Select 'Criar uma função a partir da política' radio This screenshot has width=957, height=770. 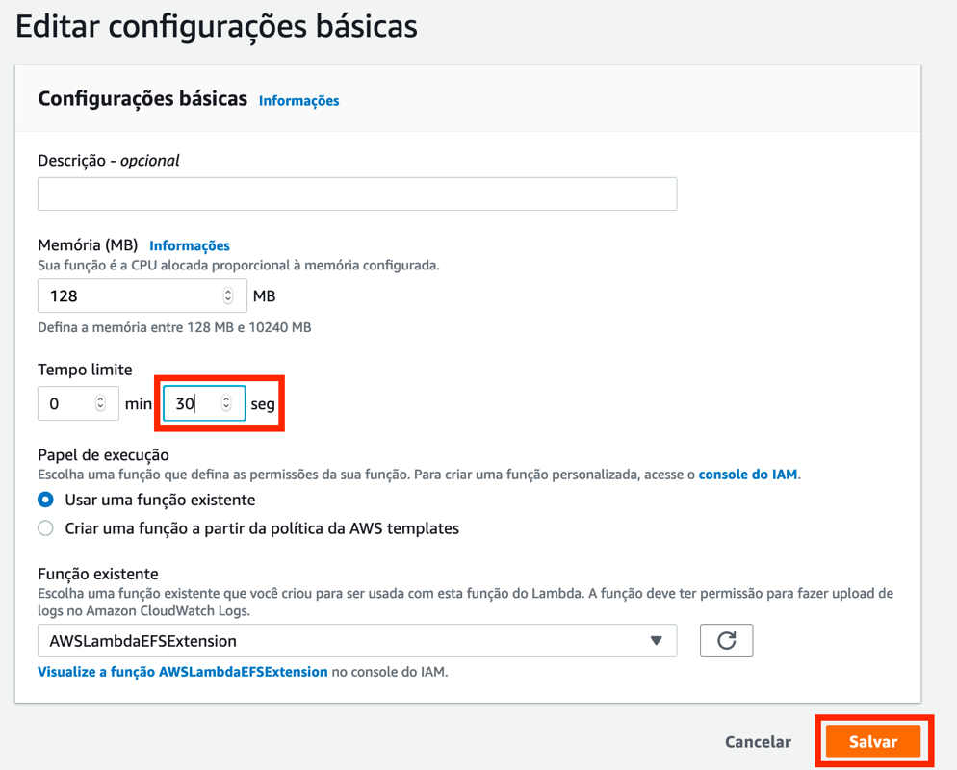pyautogui.click(x=46, y=528)
